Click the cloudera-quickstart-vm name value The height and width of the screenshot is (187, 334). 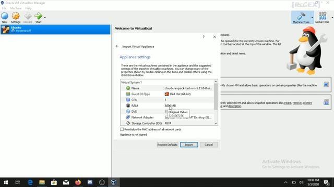188,88
